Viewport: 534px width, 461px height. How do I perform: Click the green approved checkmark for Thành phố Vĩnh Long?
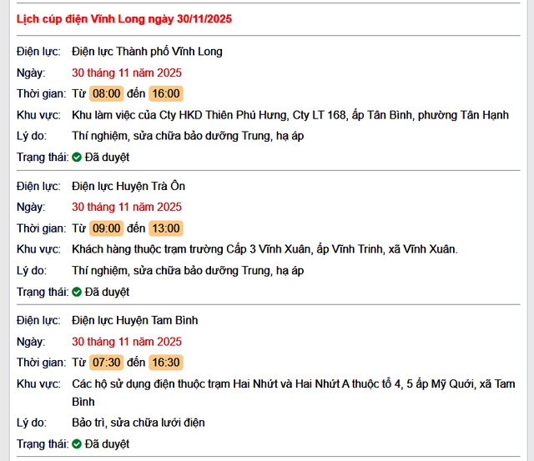pyautogui.click(x=77, y=157)
